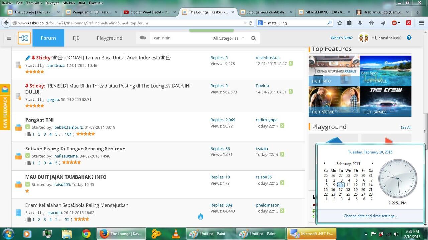Image resolution: width=428 pixels, height=240 pixels.
Task: Open the Change date and time settings link
Action: 370,216
